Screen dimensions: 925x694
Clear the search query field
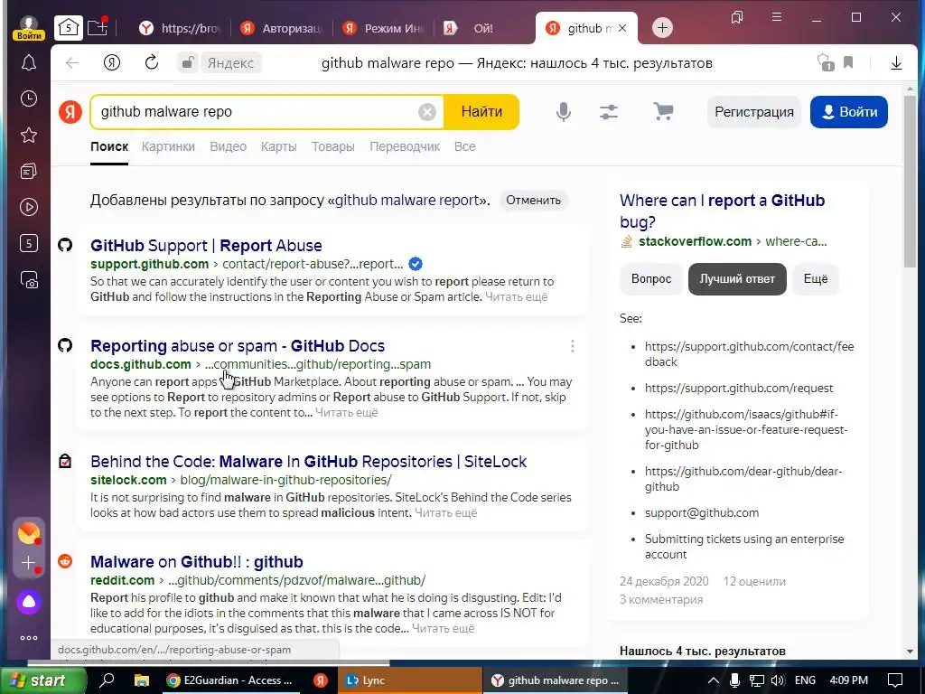[x=427, y=111]
